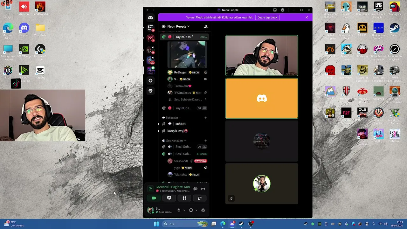Go back with title bar arrow
This screenshot has width=407, height=229.
pyautogui.click(x=148, y=10)
